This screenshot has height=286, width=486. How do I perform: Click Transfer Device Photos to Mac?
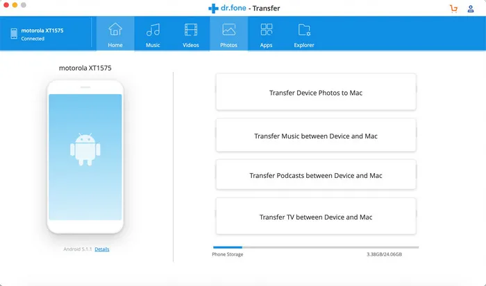(316, 92)
